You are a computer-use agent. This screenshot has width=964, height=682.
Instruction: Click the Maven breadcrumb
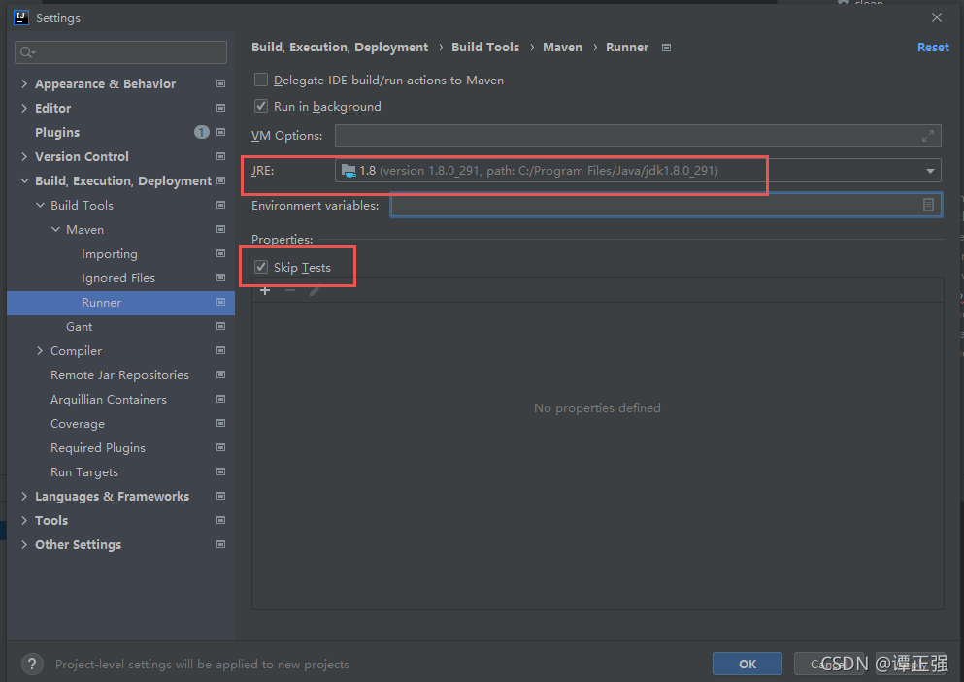(x=562, y=48)
